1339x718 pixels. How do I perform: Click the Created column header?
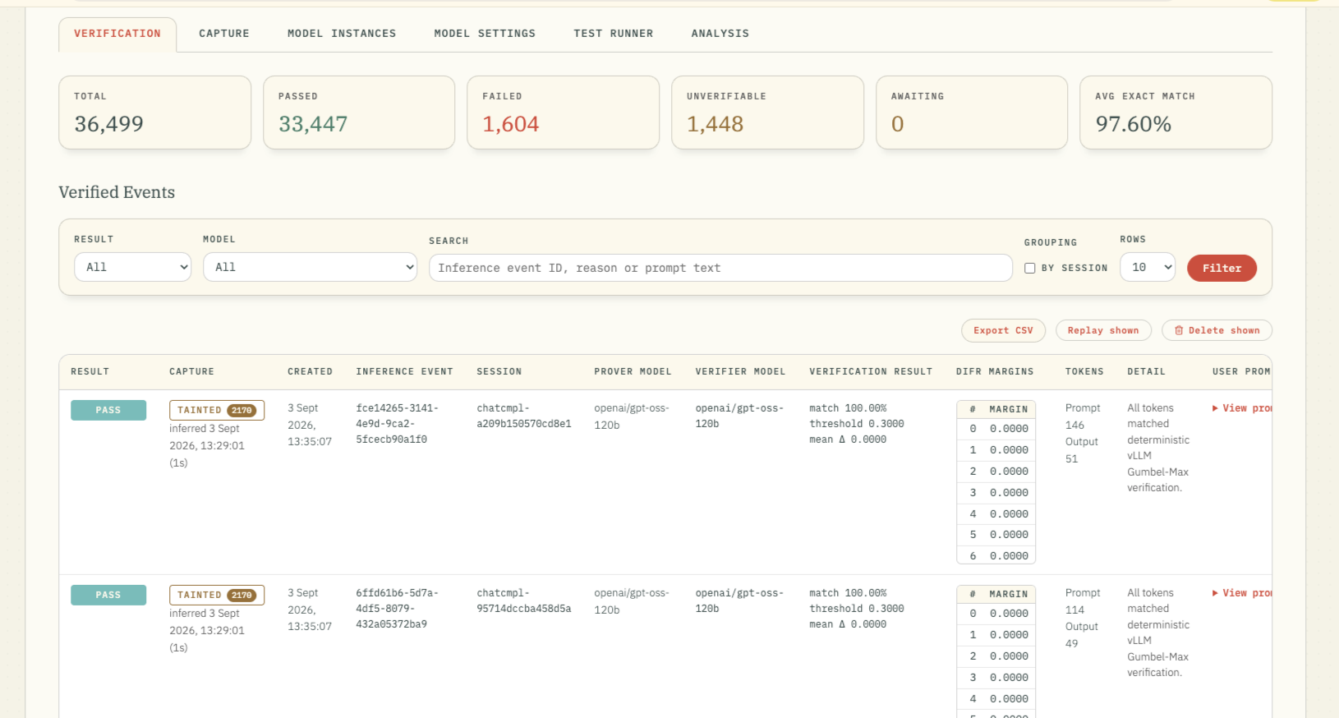pos(310,372)
